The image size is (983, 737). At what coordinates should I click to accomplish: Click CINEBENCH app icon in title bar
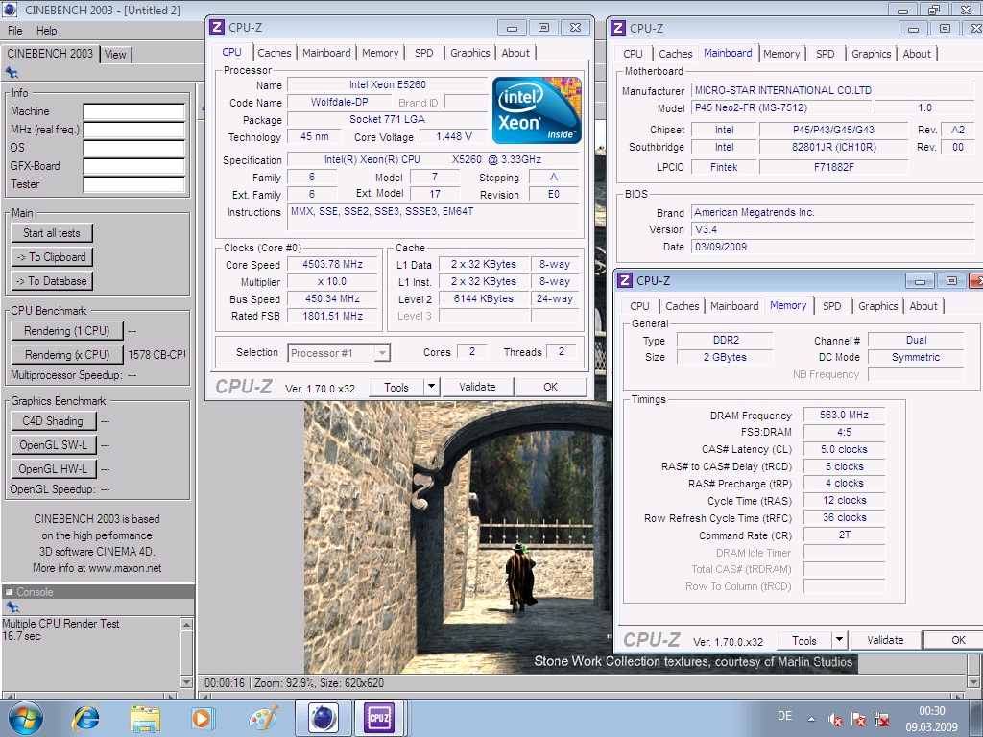(x=9, y=10)
